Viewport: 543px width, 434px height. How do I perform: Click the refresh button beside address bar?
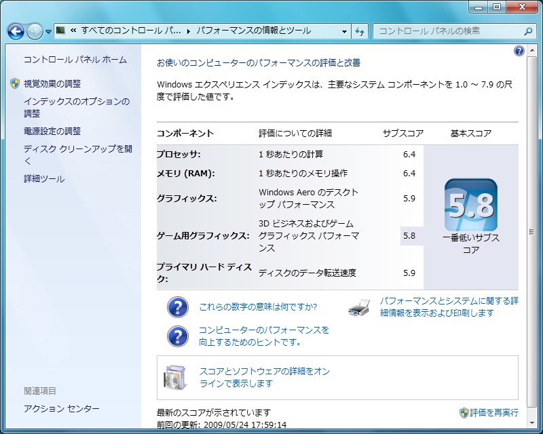point(360,31)
